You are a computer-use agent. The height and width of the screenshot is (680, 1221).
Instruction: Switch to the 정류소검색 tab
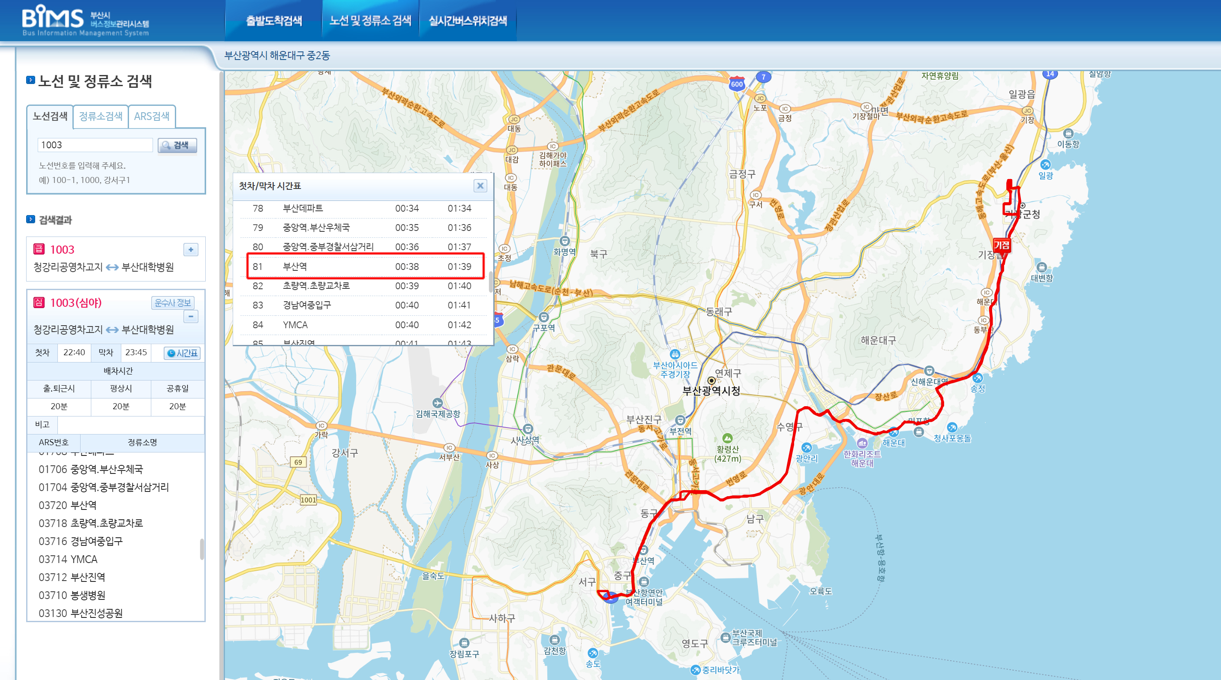click(x=100, y=116)
